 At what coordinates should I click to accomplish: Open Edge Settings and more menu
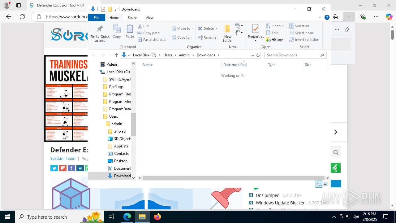[x=376, y=17]
